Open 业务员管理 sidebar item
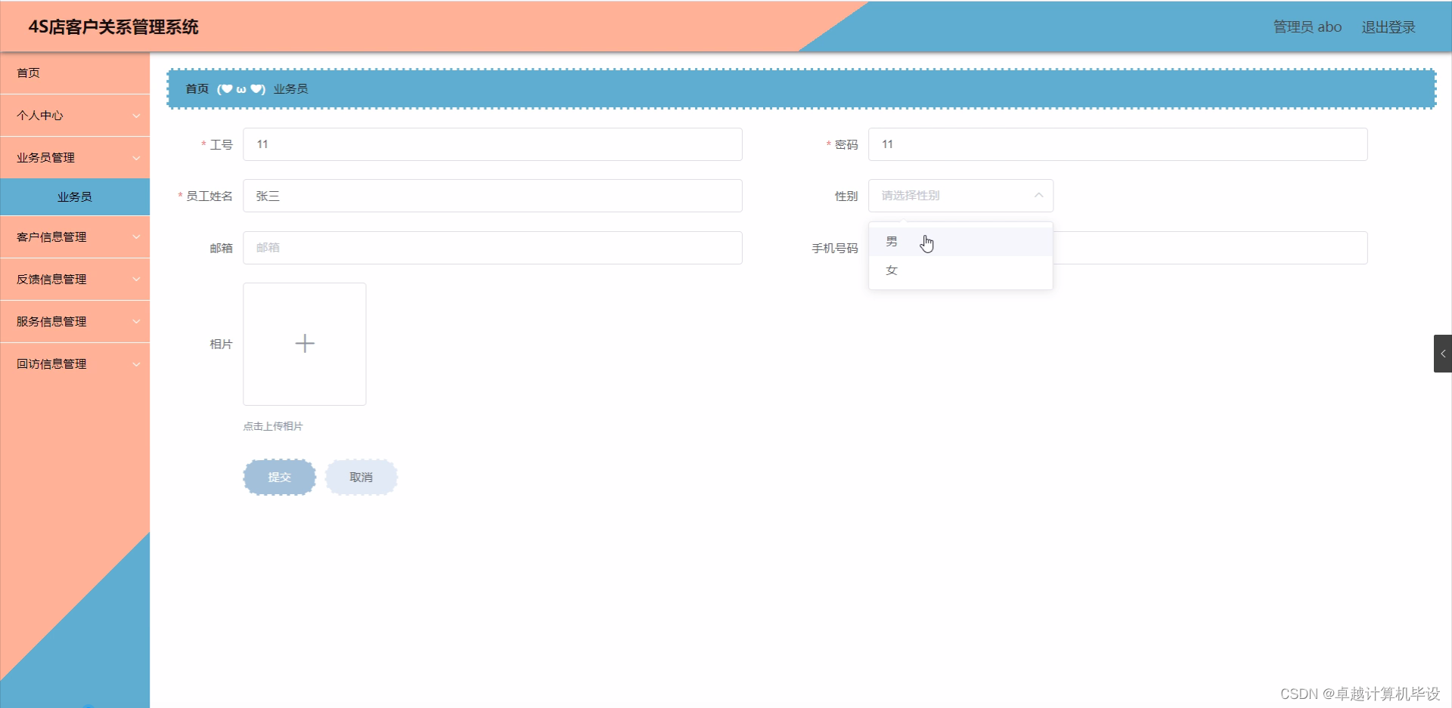Viewport: 1452px width, 708px height. [x=75, y=158]
